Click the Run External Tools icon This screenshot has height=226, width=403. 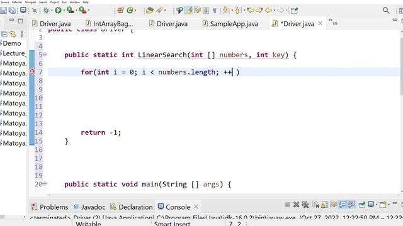(82, 10)
